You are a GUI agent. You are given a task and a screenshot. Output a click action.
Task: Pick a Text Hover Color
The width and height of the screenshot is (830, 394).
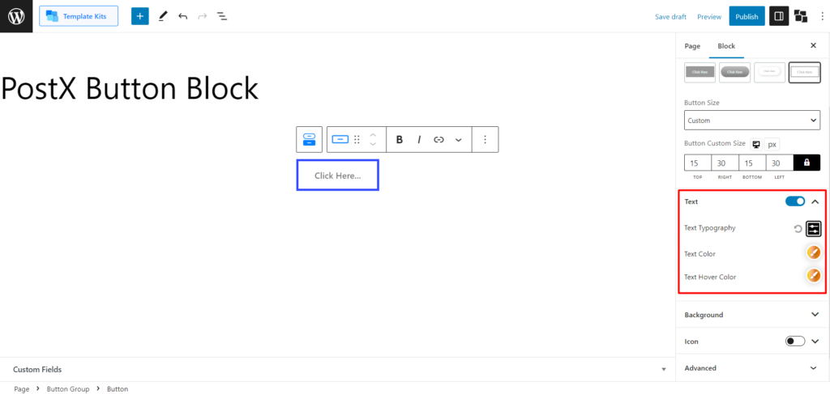[813, 276]
